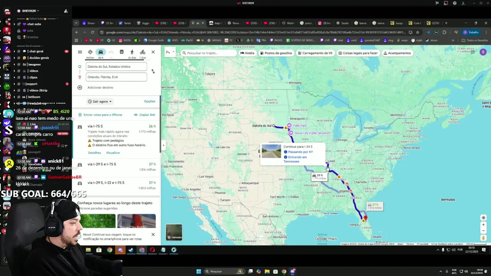491x276 pixels.
Task: Open the duvidas-gerais Discord channel
Action: pos(38,58)
